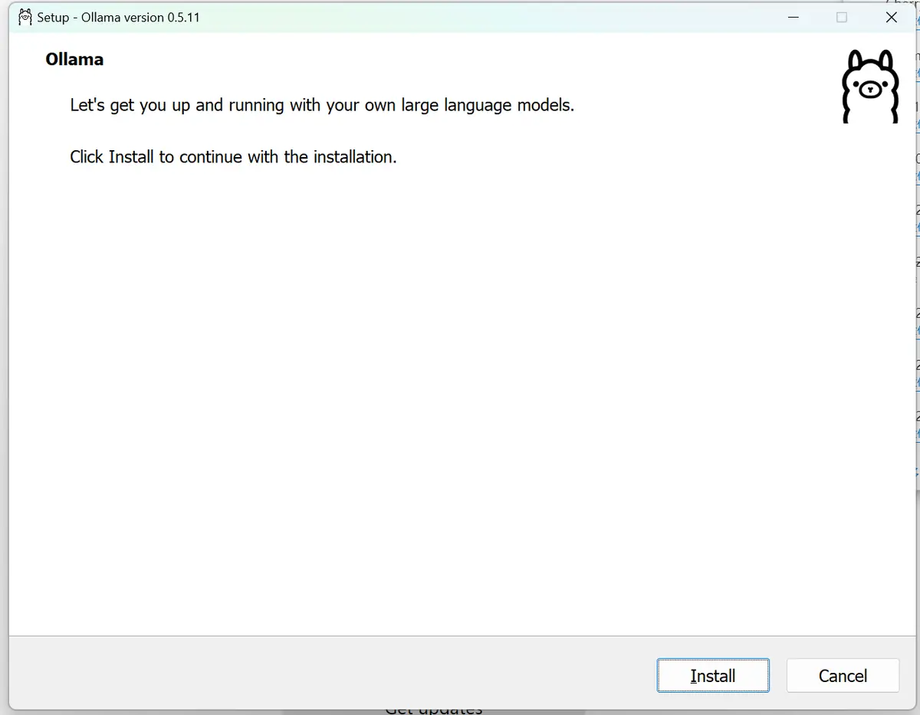Viewport: 920px width, 715px height.
Task: Click the Install button
Action: point(713,675)
